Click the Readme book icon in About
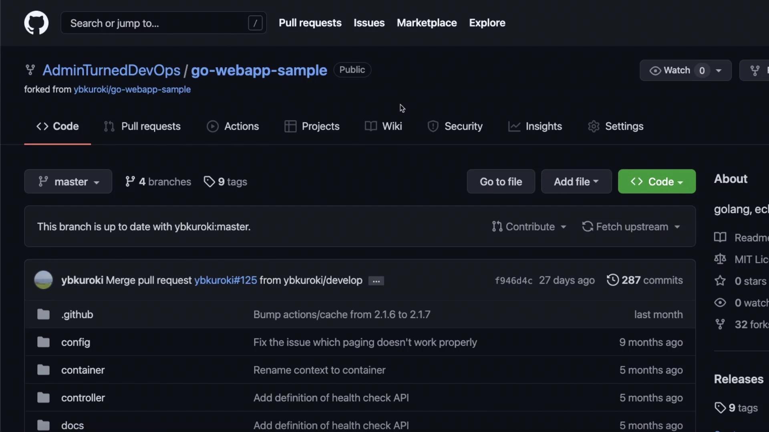The height and width of the screenshot is (432, 769). pos(720,238)
